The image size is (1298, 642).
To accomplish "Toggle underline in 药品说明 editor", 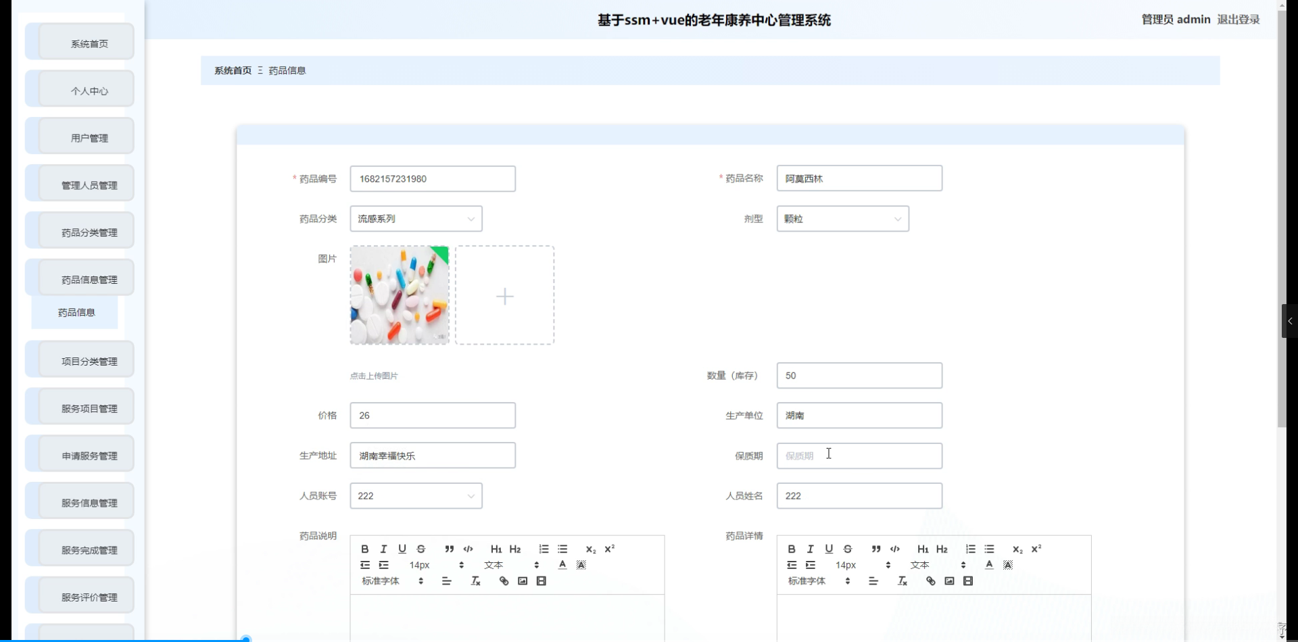I will pyautogui.click(x=402, y=549).
